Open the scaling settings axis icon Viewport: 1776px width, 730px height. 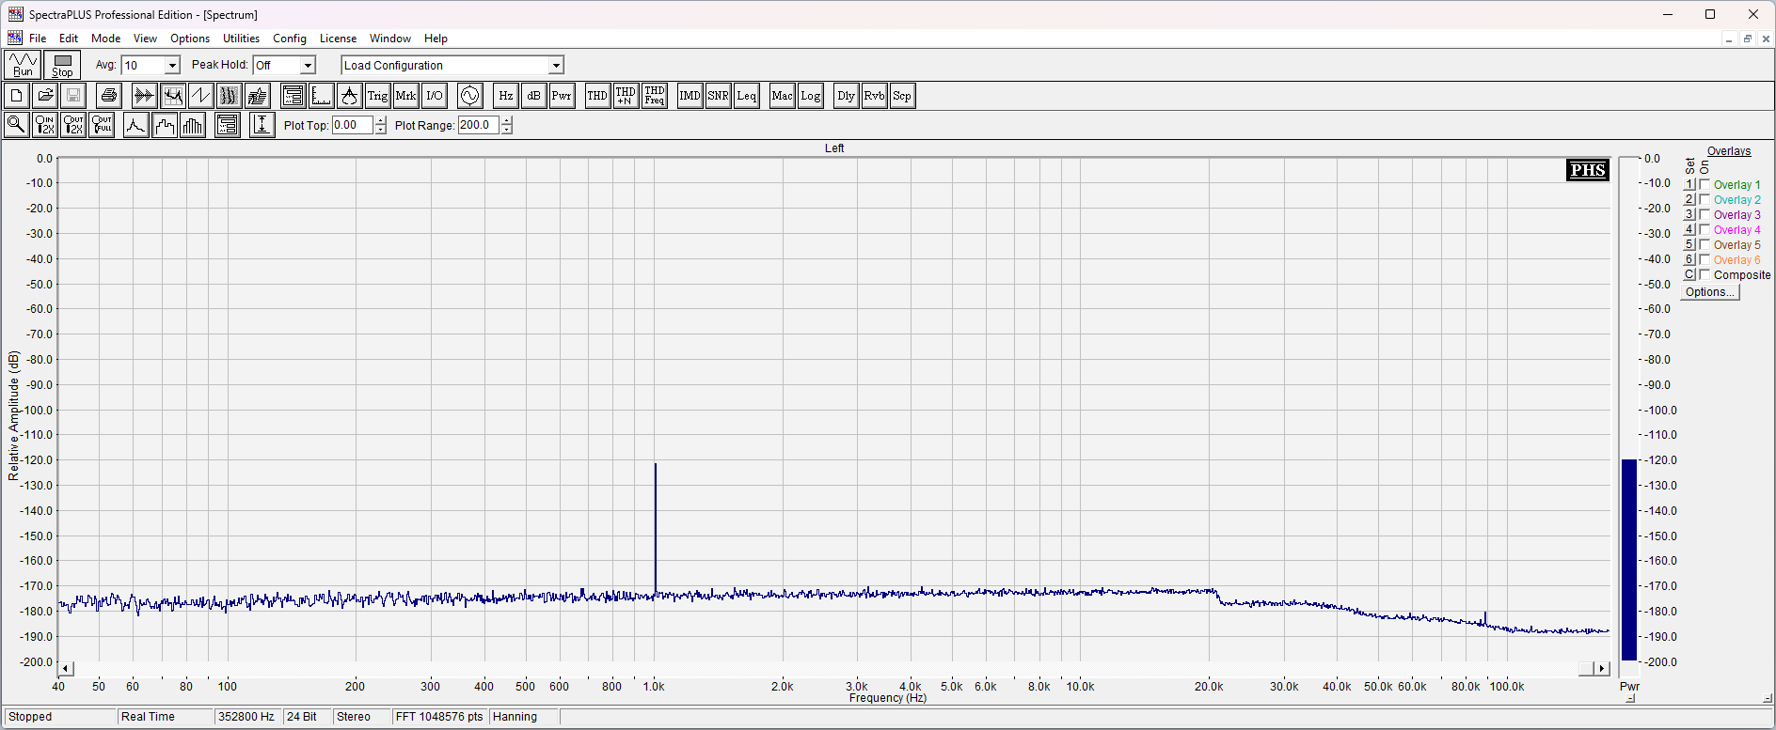coord(322,96)
